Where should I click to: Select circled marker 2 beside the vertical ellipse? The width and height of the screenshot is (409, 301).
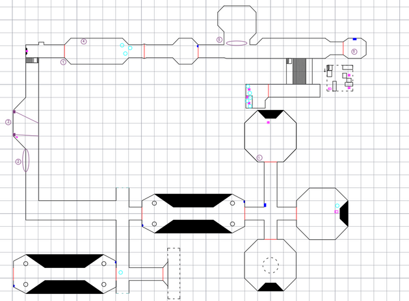(x=18, y=162)
